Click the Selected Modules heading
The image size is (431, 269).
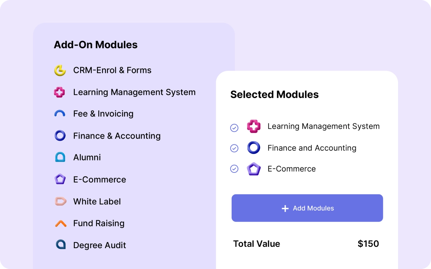274,94
